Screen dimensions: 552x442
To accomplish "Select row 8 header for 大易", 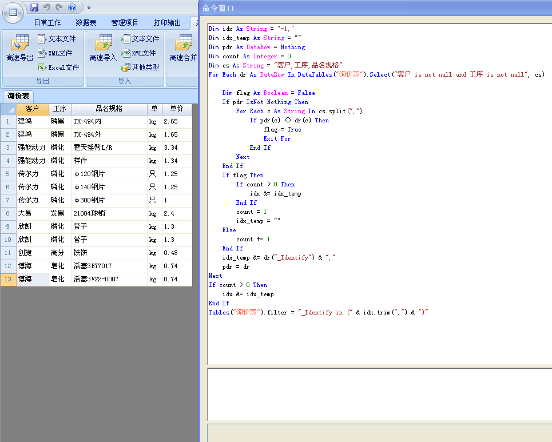I will click(x=8, y=213).
